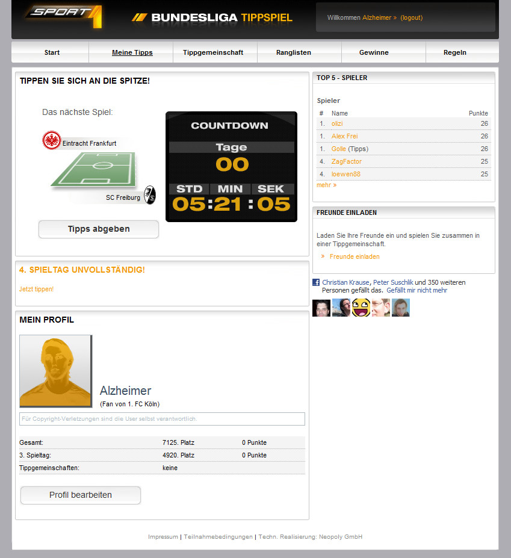Open the Teilnahmebedingungen footer link
The image size is (511, 558).
pos(218,537)
